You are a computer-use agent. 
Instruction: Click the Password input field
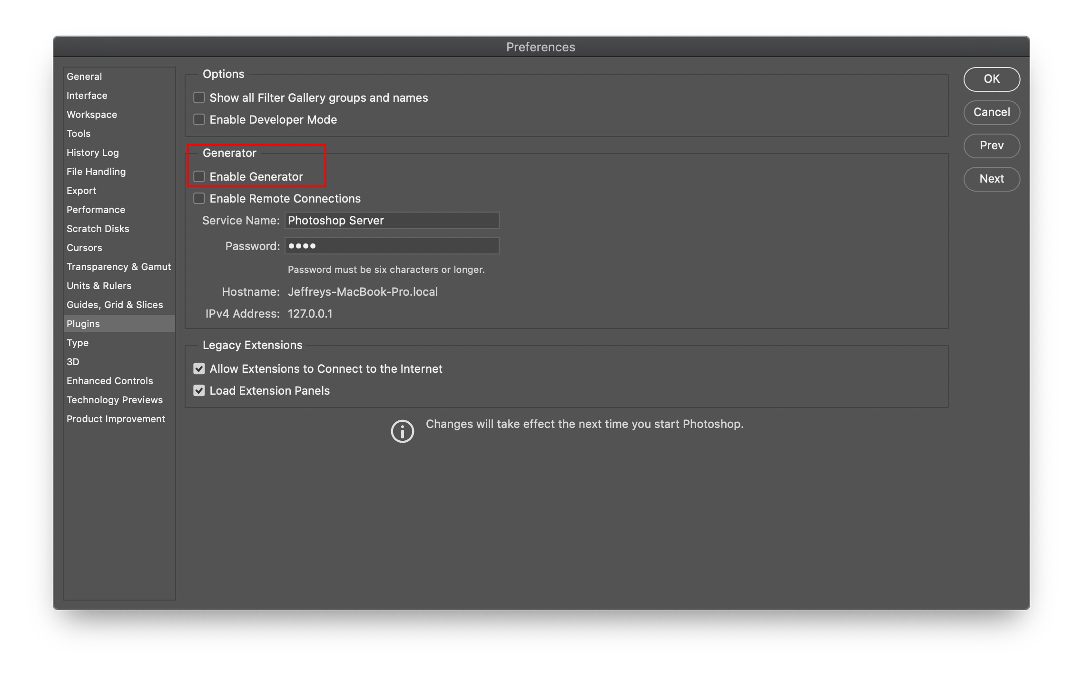[x=392, y=246]
